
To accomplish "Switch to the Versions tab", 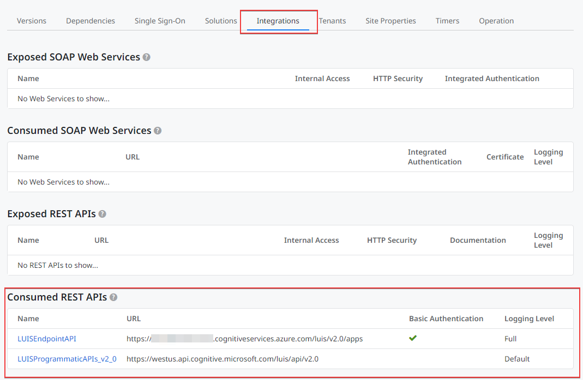I will click(x=31, y=21).
